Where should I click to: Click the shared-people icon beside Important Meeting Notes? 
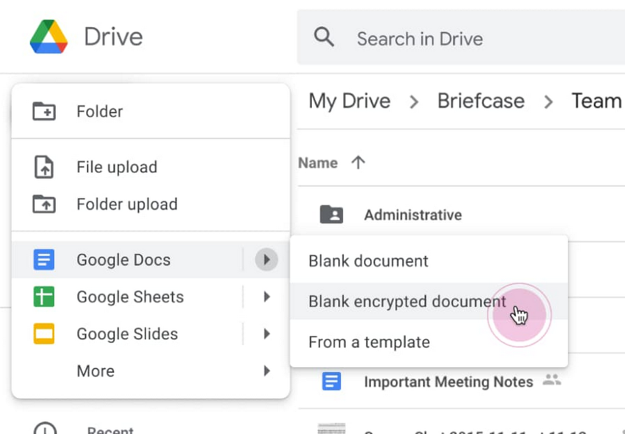tap(551, 379)
